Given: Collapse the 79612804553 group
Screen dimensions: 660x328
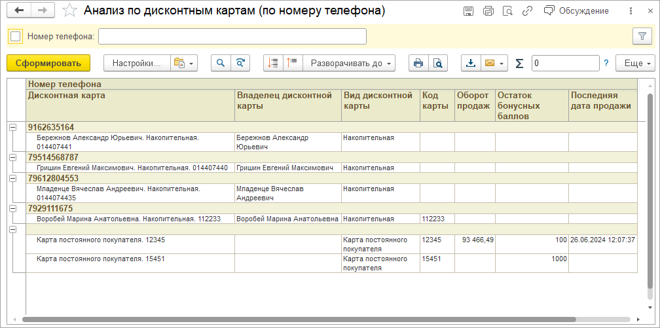Looking at the screenshot, I should point(13,178).
